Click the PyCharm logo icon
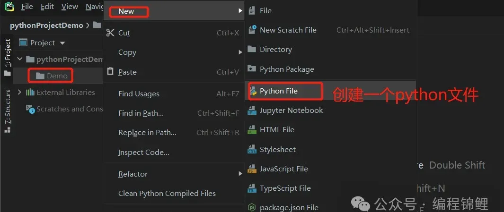Image resolution: width=504 pixels, height=212 pixels. pyautogui.click(x=9, y=7)
